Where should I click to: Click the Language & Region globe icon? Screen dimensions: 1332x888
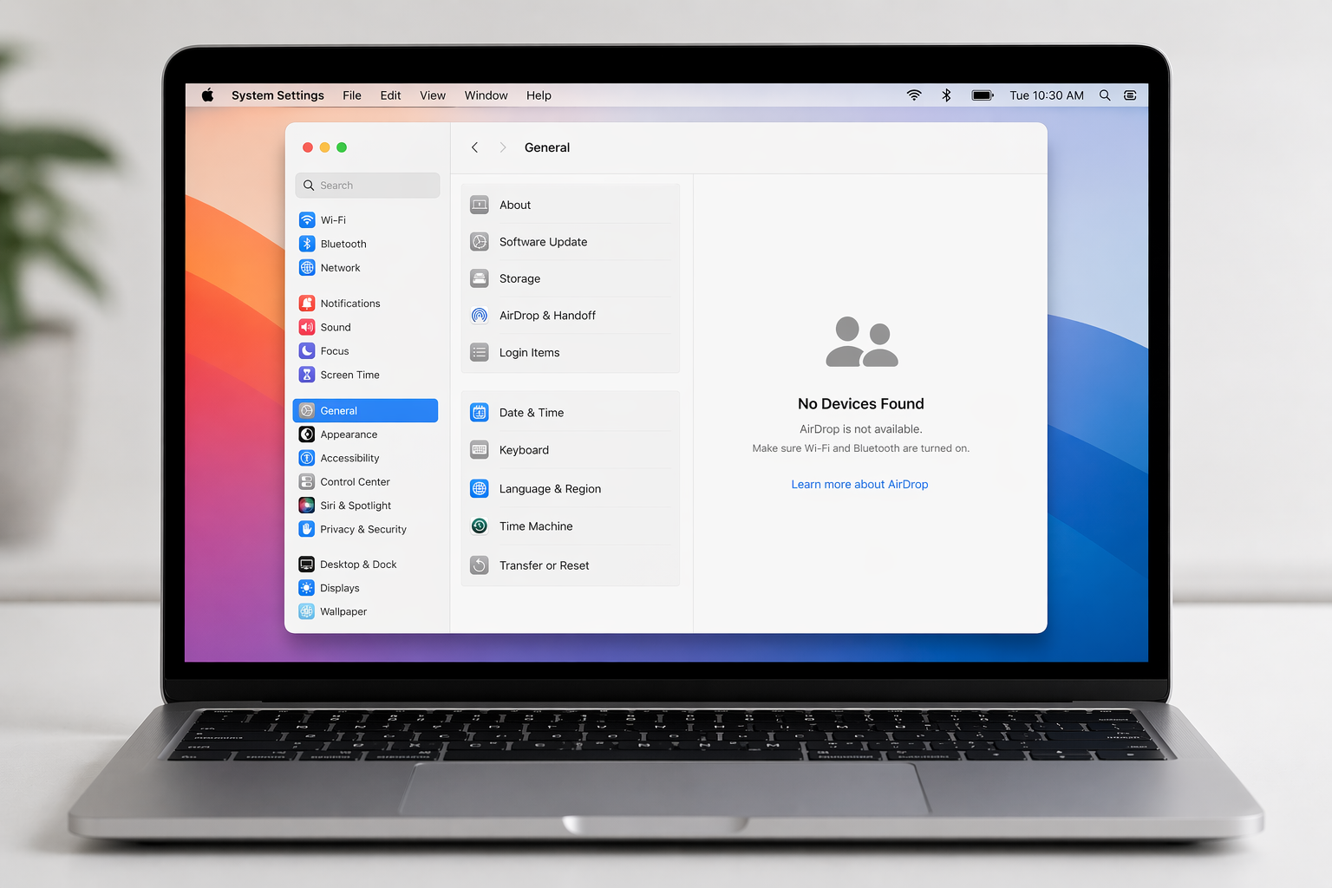point(480,488)
